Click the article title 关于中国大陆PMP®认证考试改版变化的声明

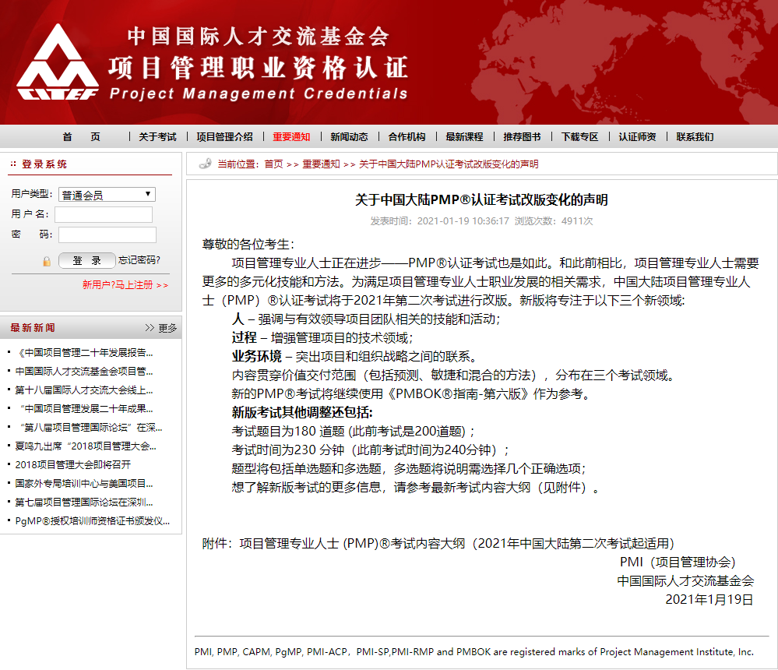pyautogui.click(x=481, y=199)
